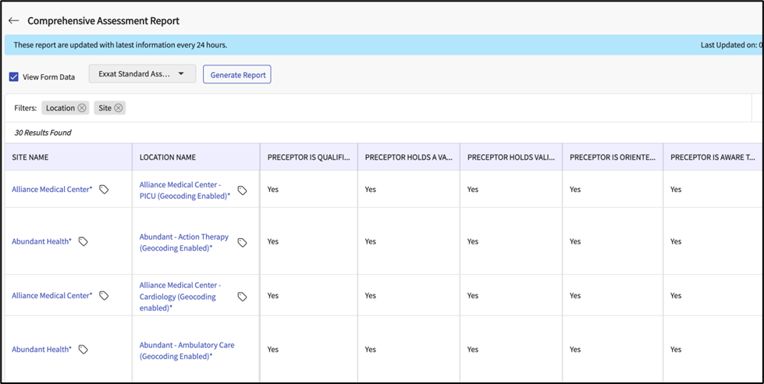Click the PRECEPTOR IS ORIENTE... column header
Viewport: 764px width, 384px height.
tap(612, 157)
